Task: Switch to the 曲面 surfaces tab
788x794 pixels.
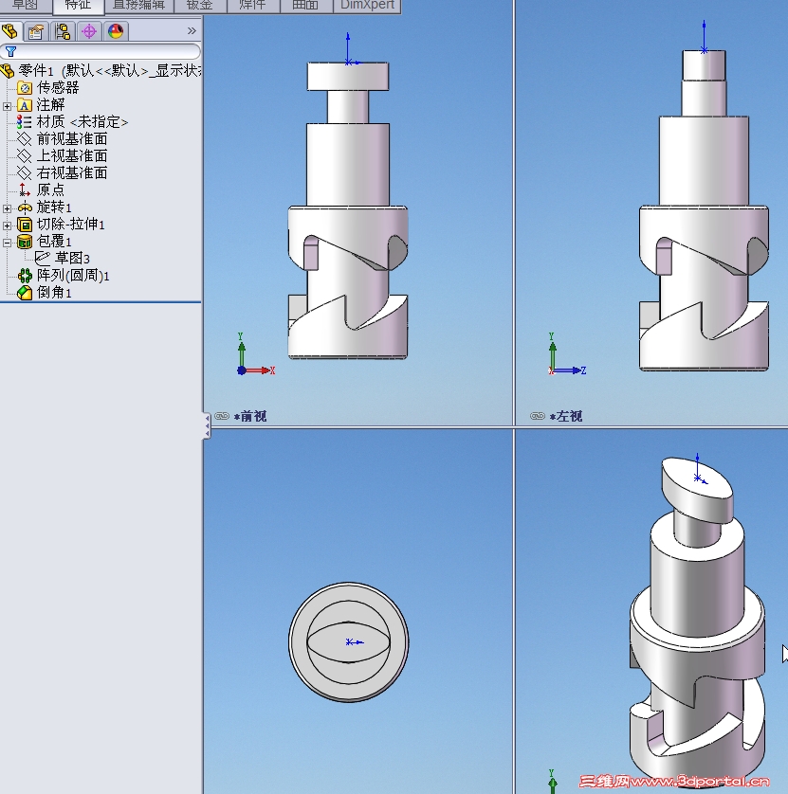Action: (305, 6)
